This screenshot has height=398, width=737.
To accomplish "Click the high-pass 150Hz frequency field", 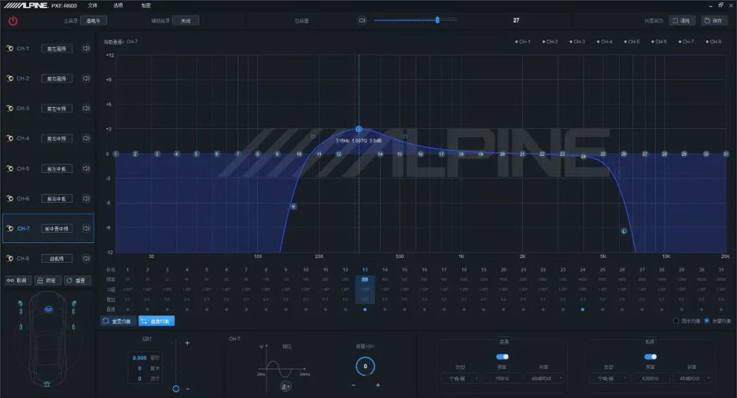I will (x=502, y=378).
